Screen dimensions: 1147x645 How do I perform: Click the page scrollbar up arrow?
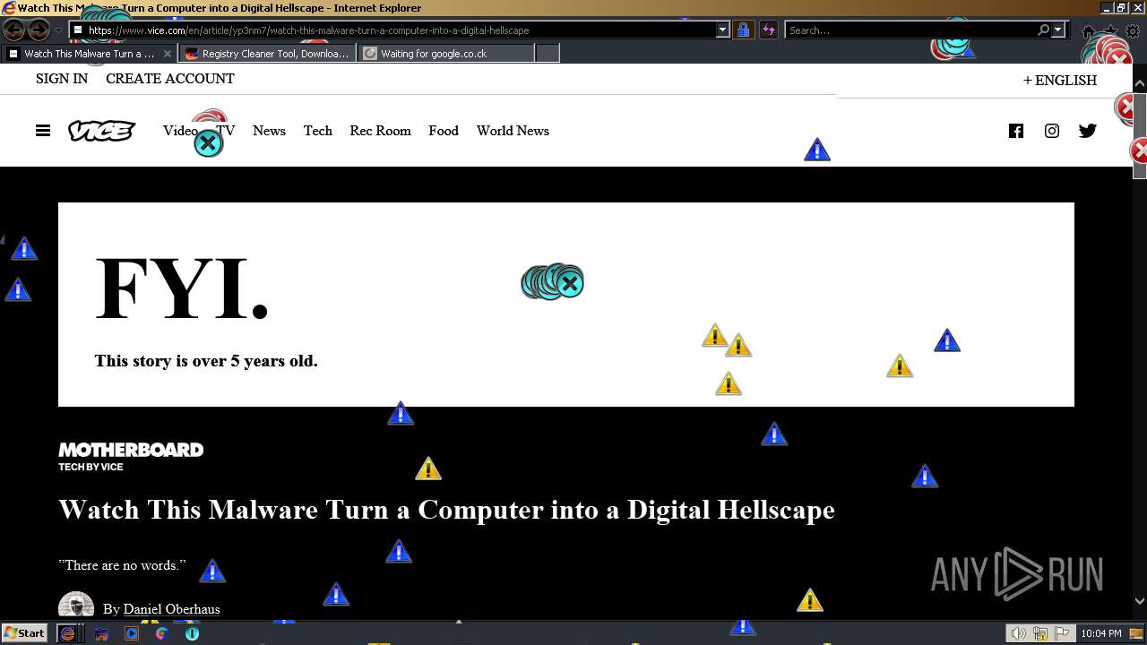click(x=1140, y=84)
